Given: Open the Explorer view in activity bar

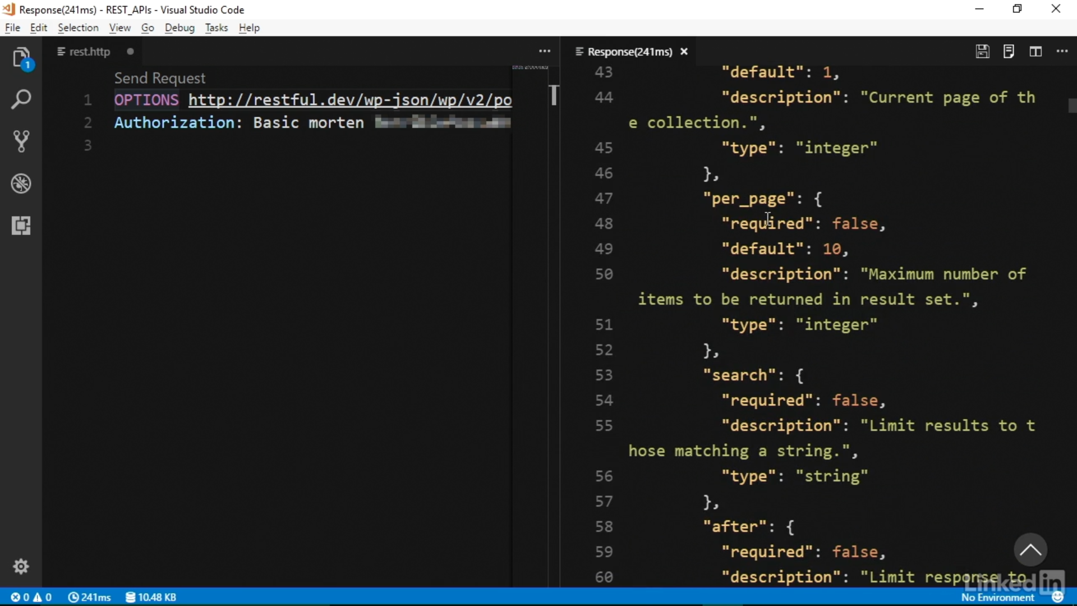Looking at the screenshot, I should tap(21, 58).
